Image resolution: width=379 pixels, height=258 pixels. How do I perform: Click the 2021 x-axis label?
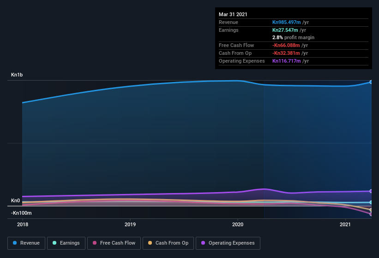pos(345,224)
